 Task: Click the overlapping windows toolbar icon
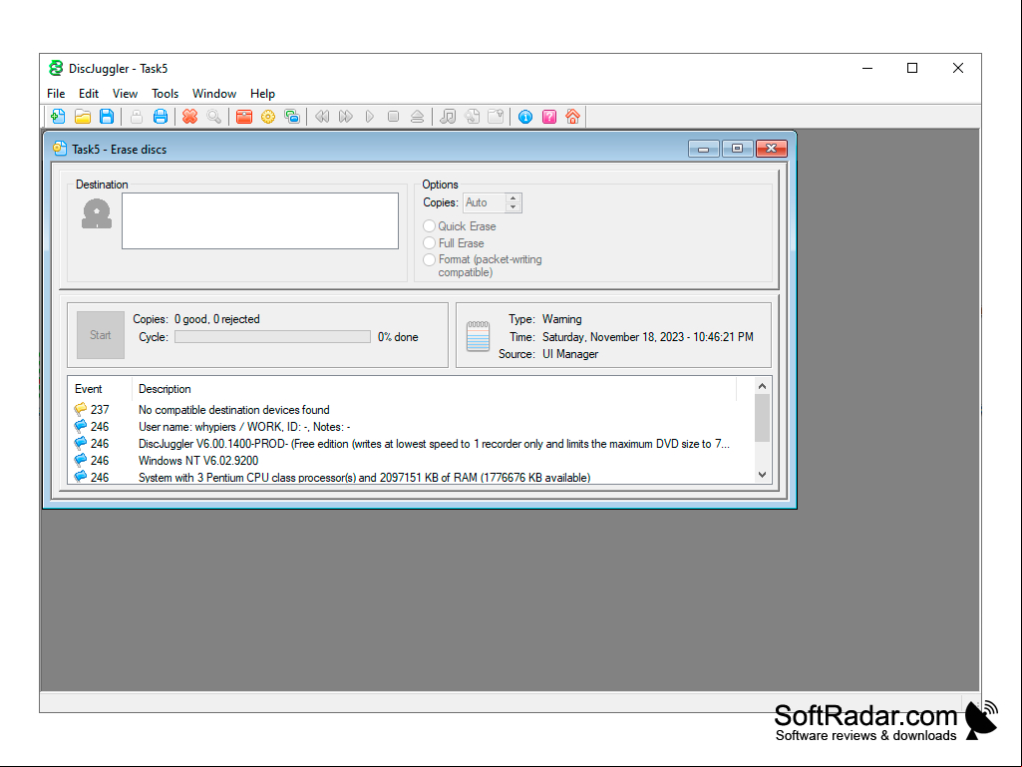[x=292, y=117]
